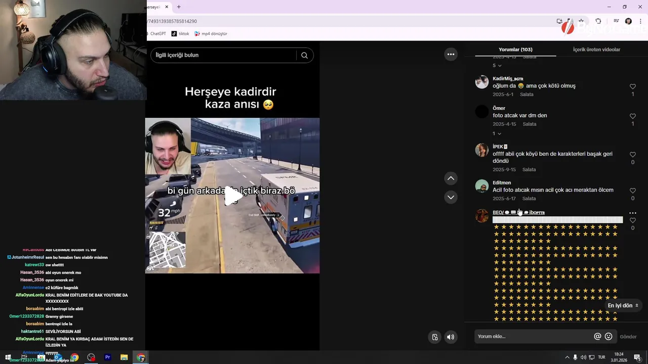Click the 'Yorum ekle...' comment field
648x364 pixels.
tap(534, 336)
